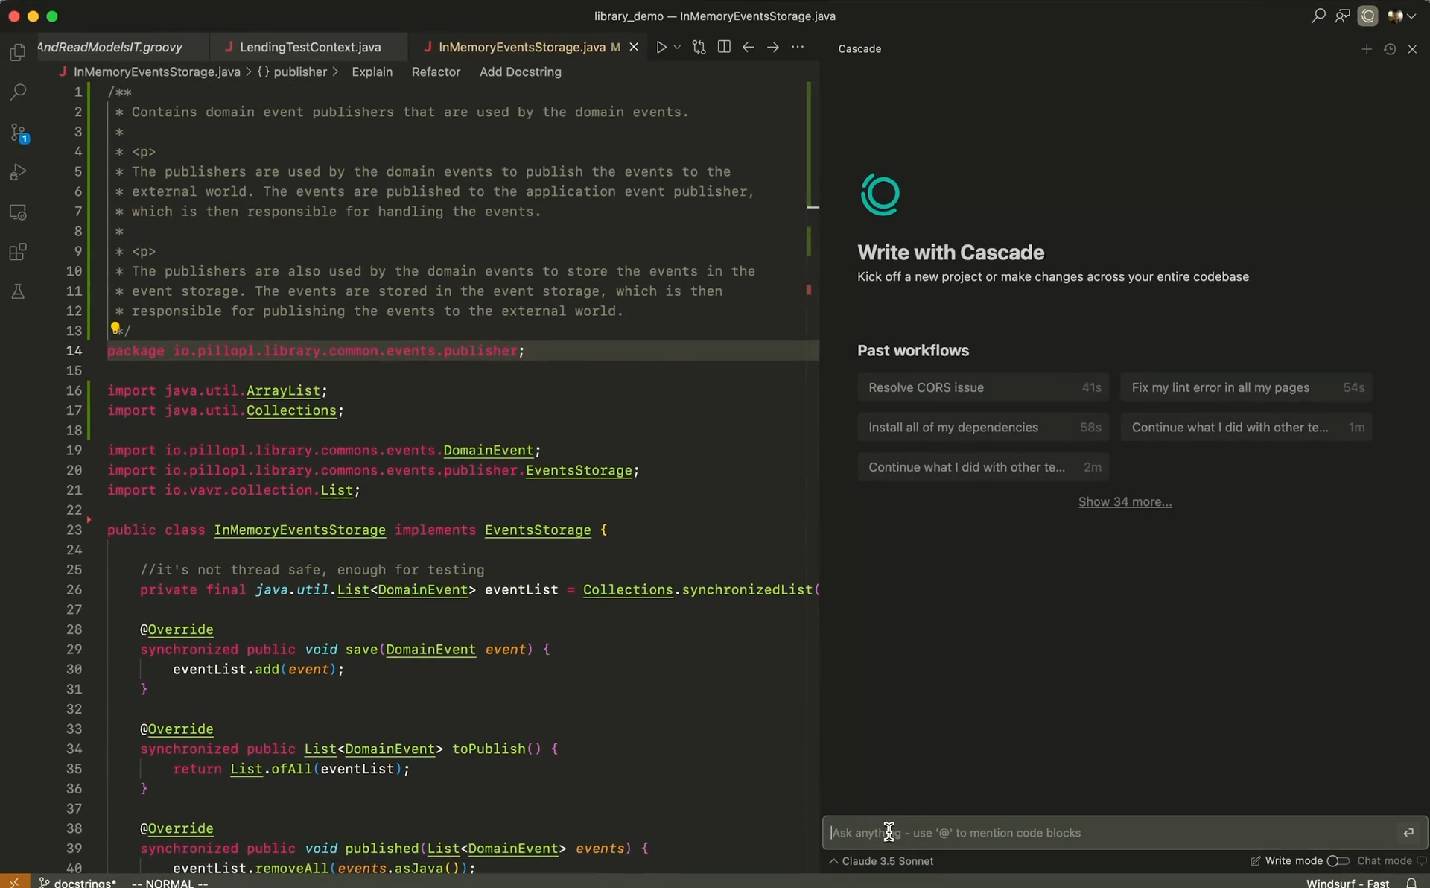Screen dimensions: 1430x888
Task: Click Add Docstring code lens
Action: (520, 72)
